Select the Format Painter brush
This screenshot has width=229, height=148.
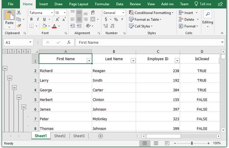click(x=19, y=26)
